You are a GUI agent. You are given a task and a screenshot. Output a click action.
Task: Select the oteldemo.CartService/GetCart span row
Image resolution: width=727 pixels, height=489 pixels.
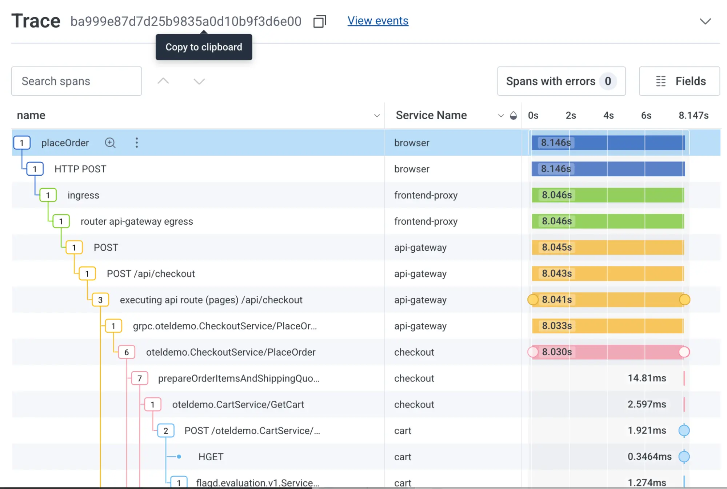pos(238,404)
